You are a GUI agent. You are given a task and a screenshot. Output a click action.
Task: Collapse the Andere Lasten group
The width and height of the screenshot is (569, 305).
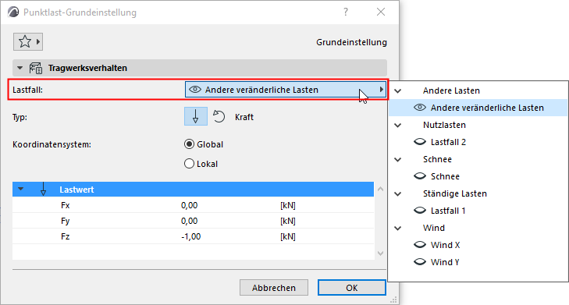click(398, 90)
